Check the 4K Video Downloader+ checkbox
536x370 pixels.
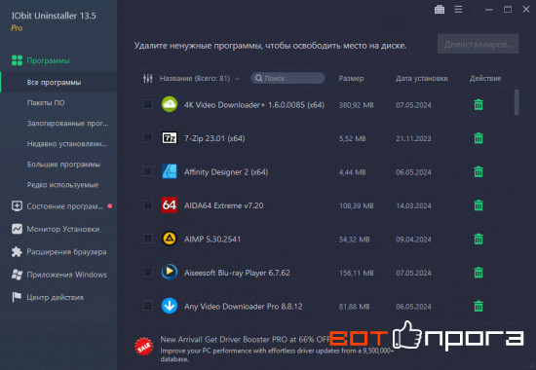[x=148, y=104]
